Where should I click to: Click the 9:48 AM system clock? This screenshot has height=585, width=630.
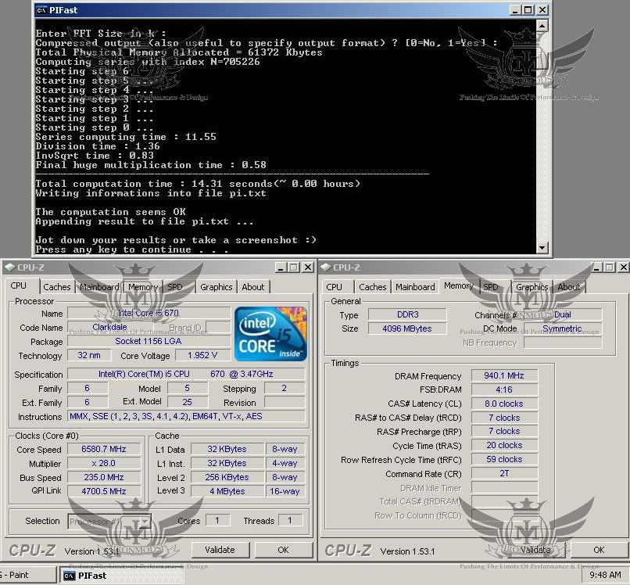pyautogui.click(x=606, y=576)
